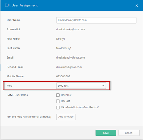Click the Second Email value dima.russ@gmail.com

[69, 67]
